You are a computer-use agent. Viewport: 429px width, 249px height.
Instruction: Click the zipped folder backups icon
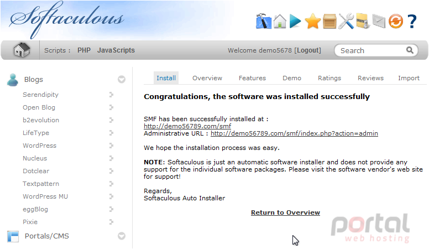coord(363,21)
